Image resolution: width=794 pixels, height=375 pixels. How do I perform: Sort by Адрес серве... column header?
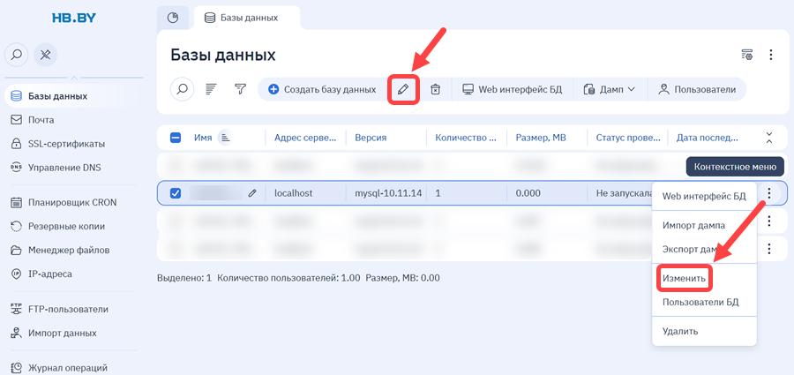(305, 138)
